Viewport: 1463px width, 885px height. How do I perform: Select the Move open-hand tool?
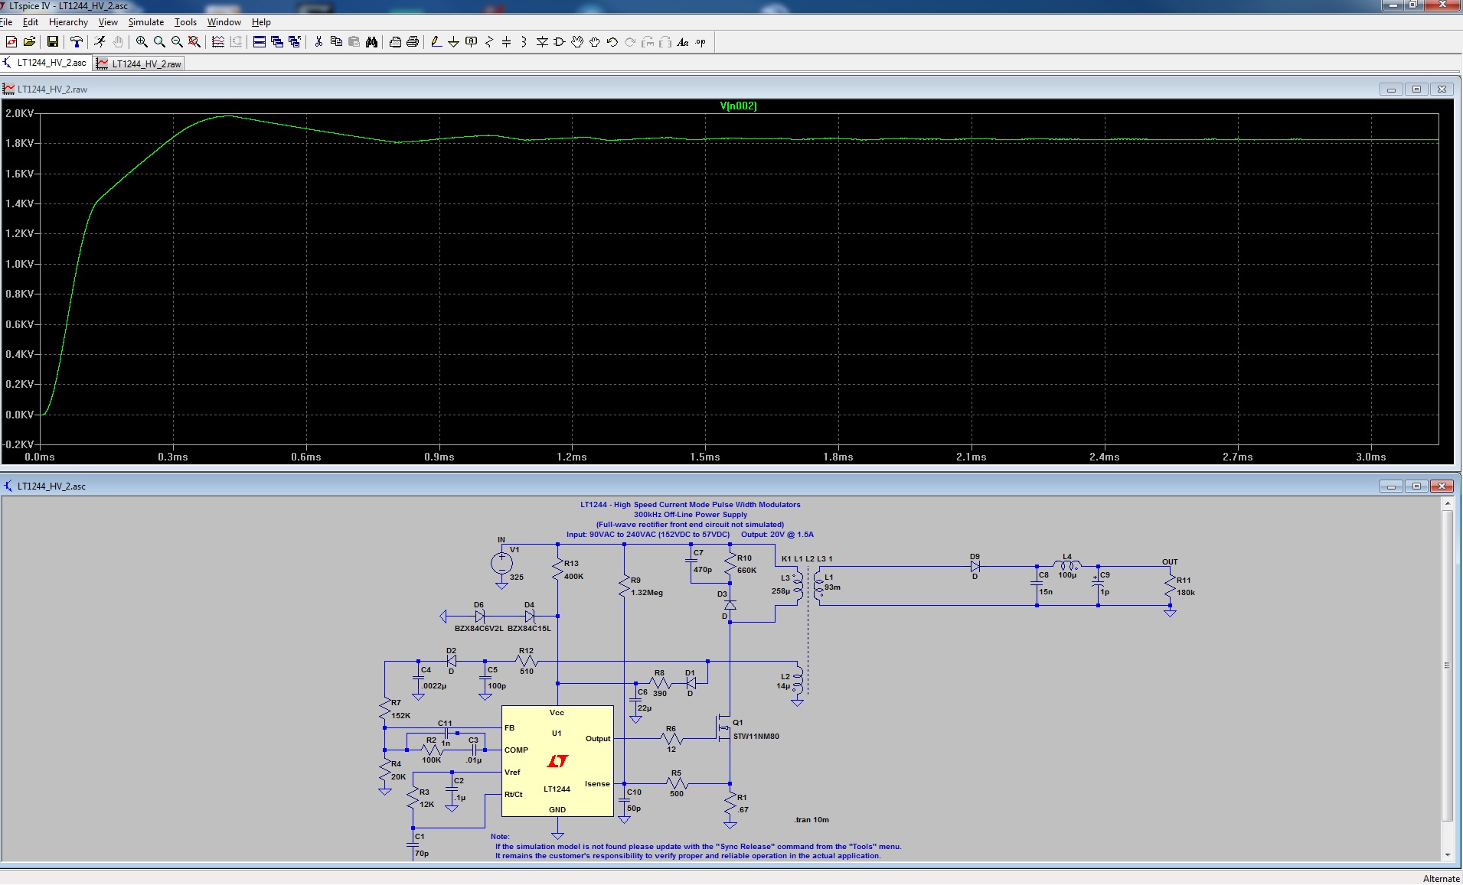coord(577,42)
